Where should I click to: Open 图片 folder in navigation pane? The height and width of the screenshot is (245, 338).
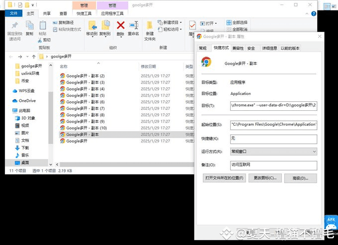pos(22,133)
